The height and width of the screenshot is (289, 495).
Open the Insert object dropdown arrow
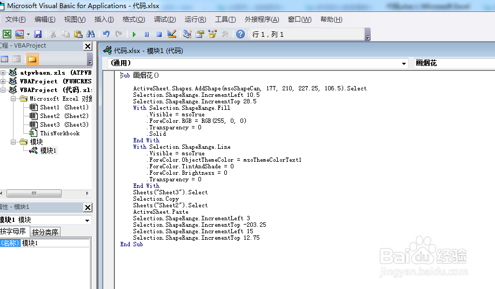tap(28, 34)
